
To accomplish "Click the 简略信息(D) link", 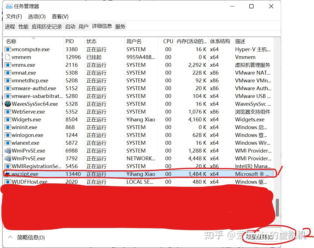I will point(31,237).
